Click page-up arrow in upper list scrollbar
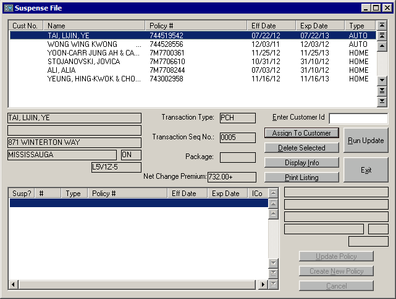This screenshot has width=396, height=299. point(382,35)
